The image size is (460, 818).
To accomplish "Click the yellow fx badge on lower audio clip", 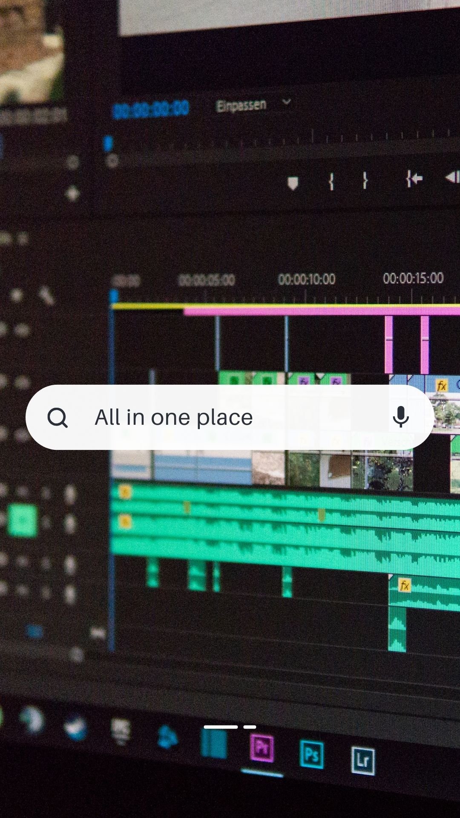I will tap(404, 586).
